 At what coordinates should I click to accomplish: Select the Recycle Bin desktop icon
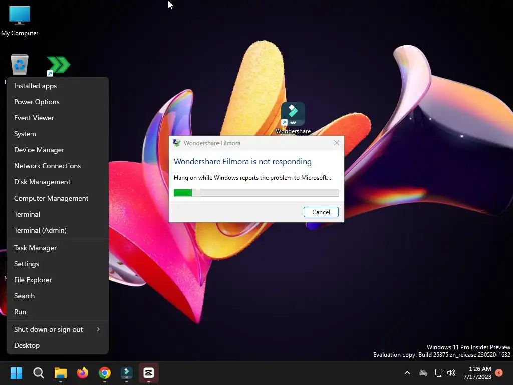20,65
